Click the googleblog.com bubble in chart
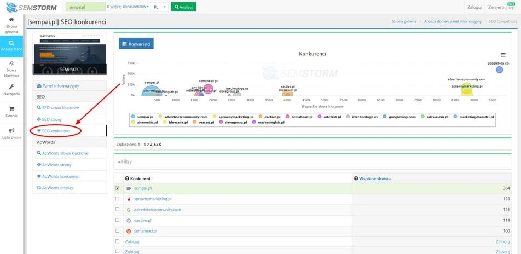Screen dimensions: 521x254 tap(500, 70)
